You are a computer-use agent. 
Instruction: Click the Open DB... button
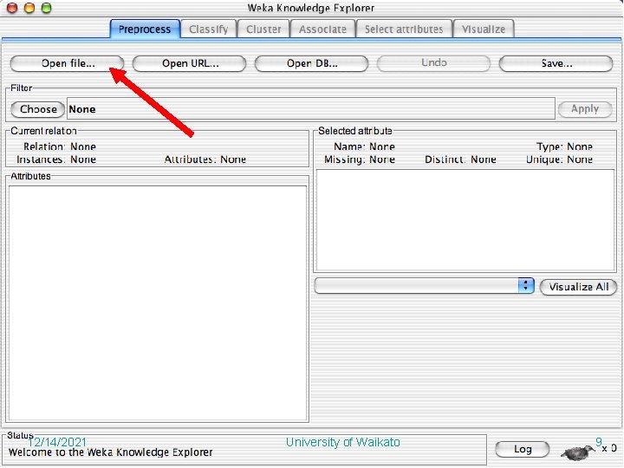point(312,63)
